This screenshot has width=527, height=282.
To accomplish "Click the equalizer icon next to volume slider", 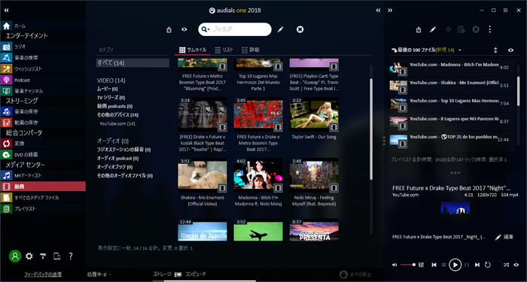I will 421,265.
